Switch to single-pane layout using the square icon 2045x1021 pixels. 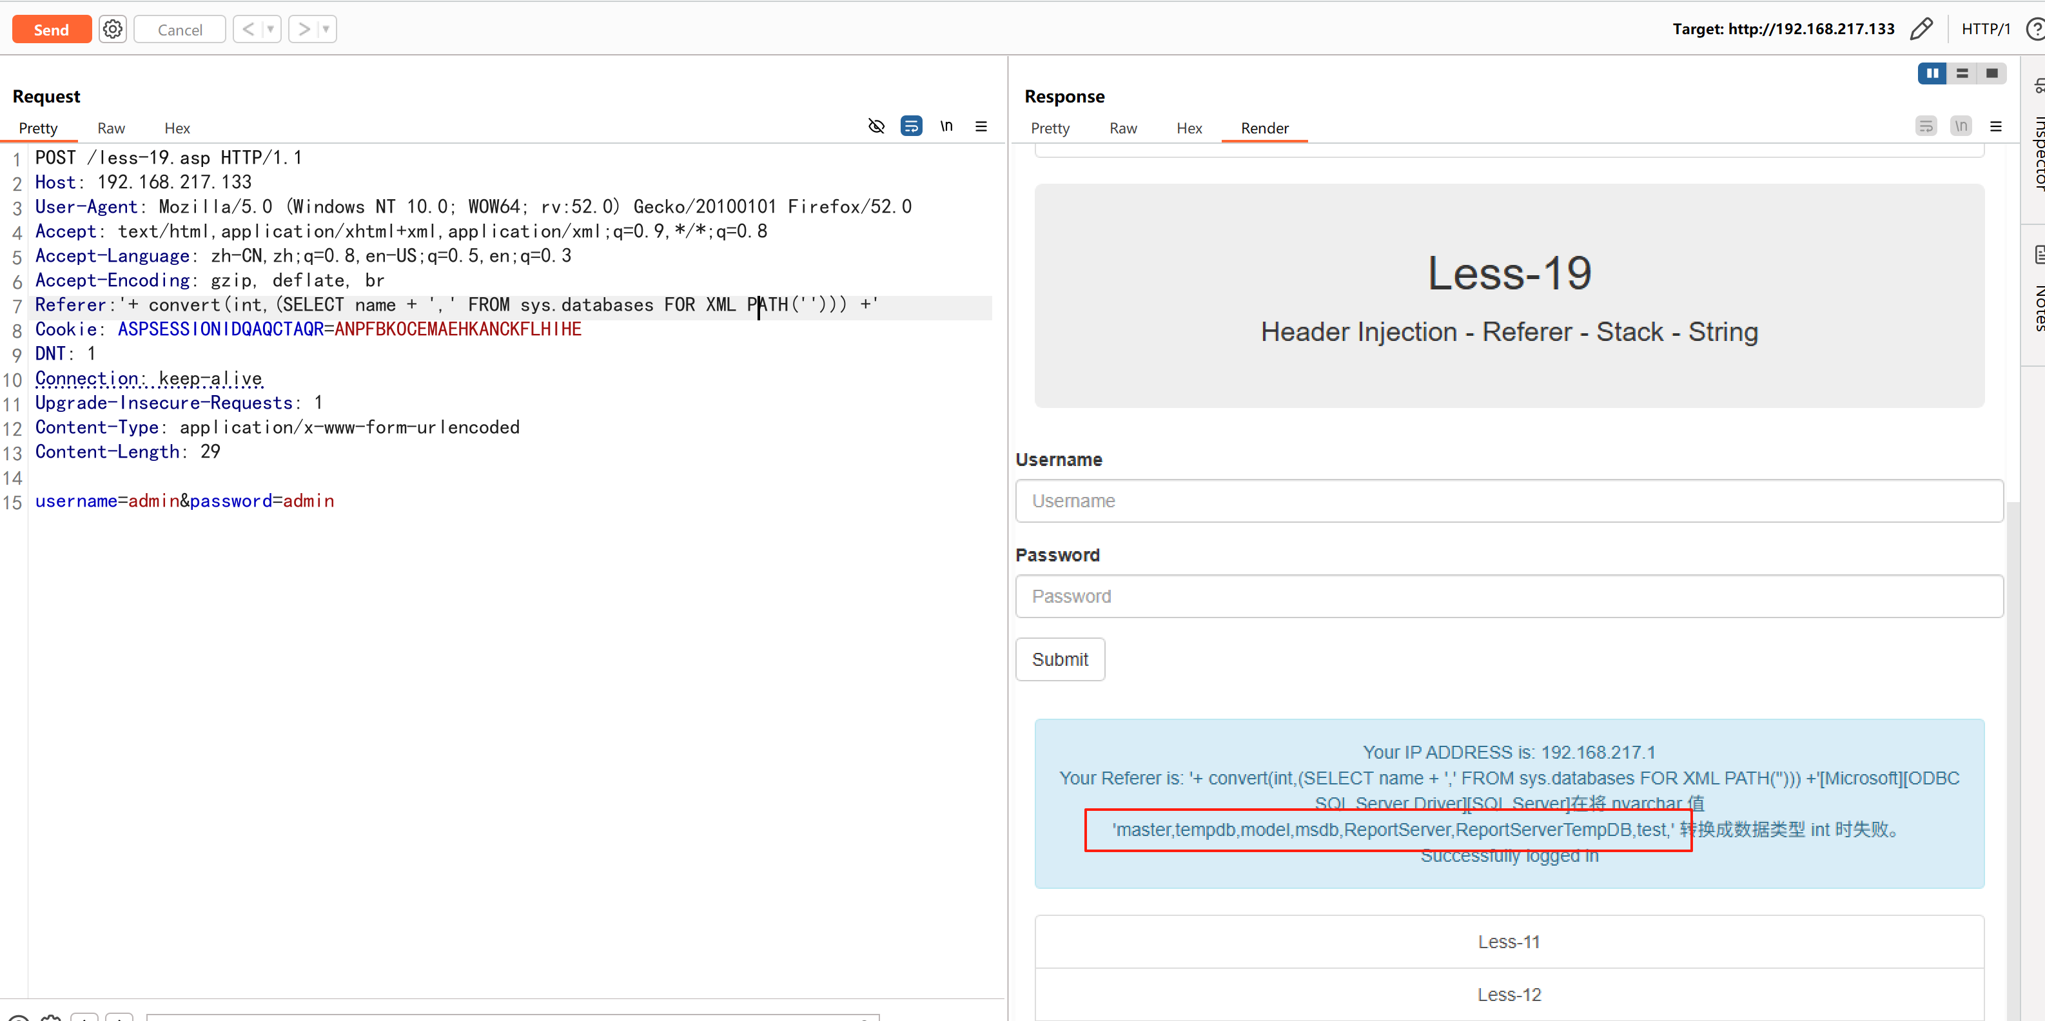(1991, 73)
